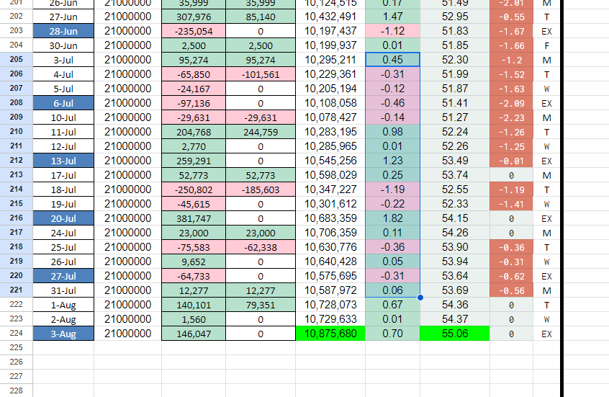Click the active cell 0.45

point(392,60)
